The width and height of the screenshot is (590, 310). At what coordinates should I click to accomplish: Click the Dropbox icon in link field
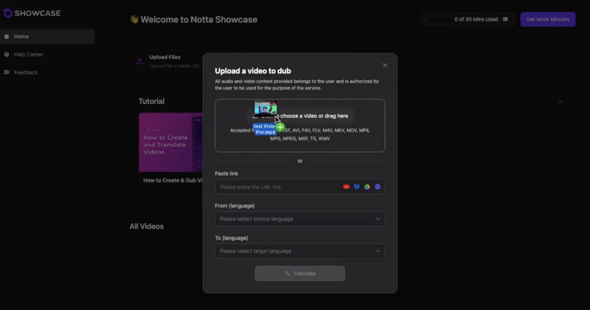[x=357, y=187]
